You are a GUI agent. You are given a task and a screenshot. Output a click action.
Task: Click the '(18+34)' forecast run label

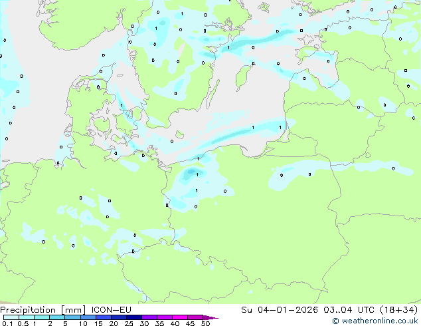click(399, 310)
